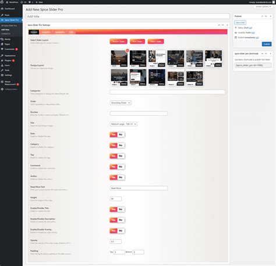The height and width of the screenshot is (266, 276).
Task: Open All Spice Slider Pro submenu item
Action: tap(9, 26)
